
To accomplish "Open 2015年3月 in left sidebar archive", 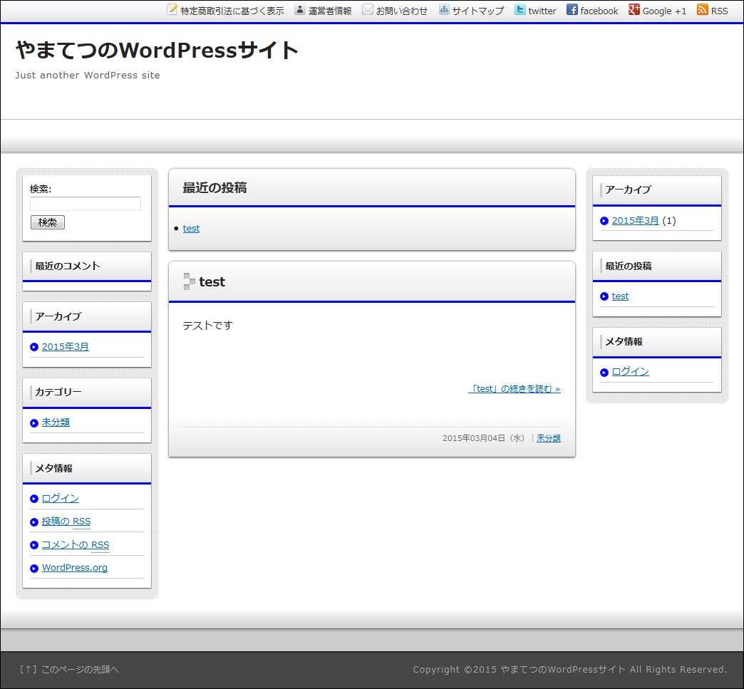I will 66,347.
